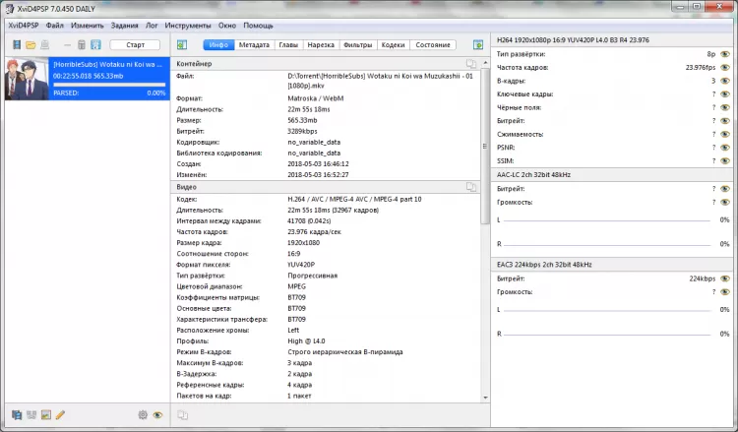Click the grey binoculars-like icon at bottom
This screenshot has height=432, width=738.
[31, 414]
